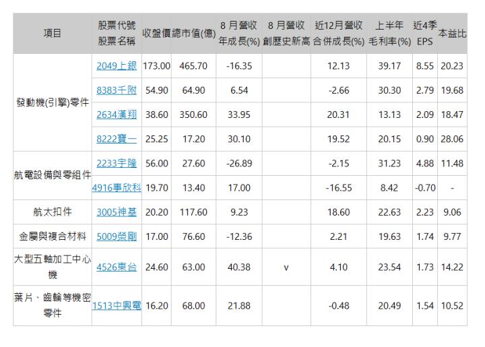Screen dimensions: 485x347
Task: Click P/E ratio 10.52
Action: (x=452, y=306)
